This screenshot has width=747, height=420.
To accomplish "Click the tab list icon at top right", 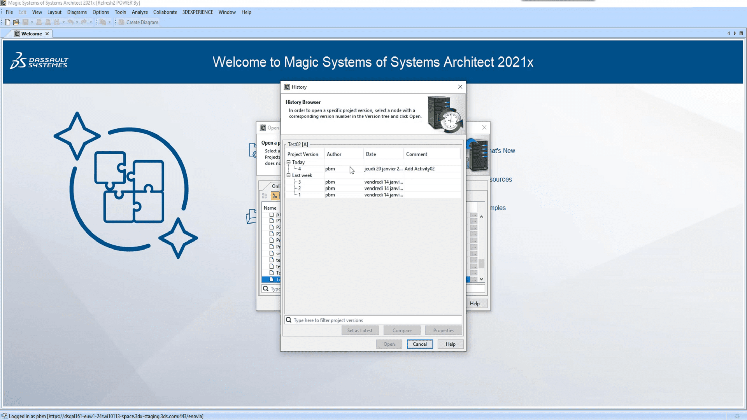I will (741, 33).
